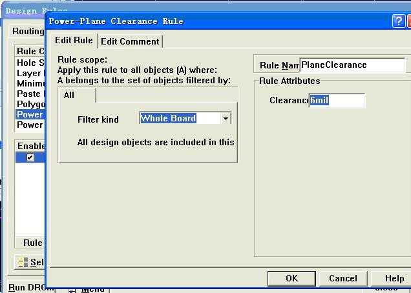Select the Minimu... rule class row
This screenshot has height=293, width=411.
(x=30, y=83)
